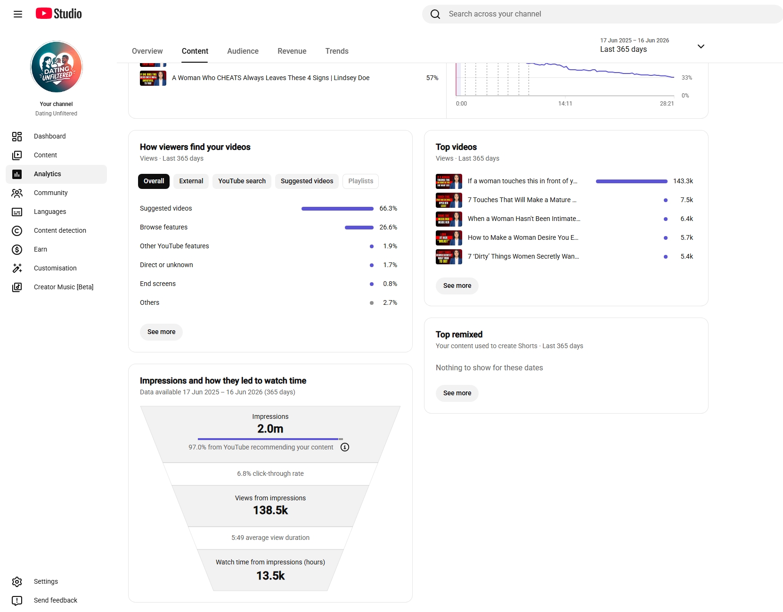Viewport: 783px width, 612px height.
Task: Select the External traffic filter chip
Action: pos(191,181)
